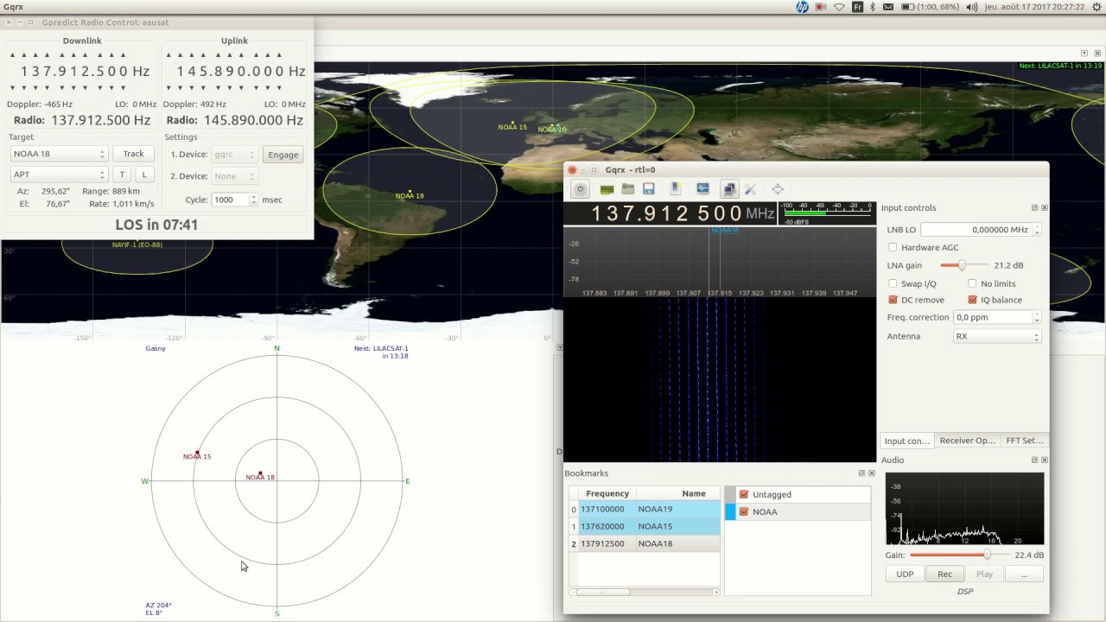The image size is (1106, 622).
Task: Click the LNB LO frequency input field
Action: pos(976,230)
